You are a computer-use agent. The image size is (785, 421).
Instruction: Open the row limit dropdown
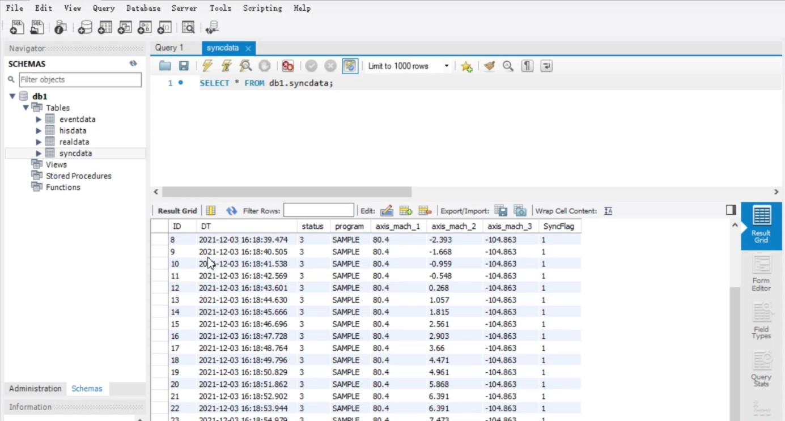click(x=446, y=66)
